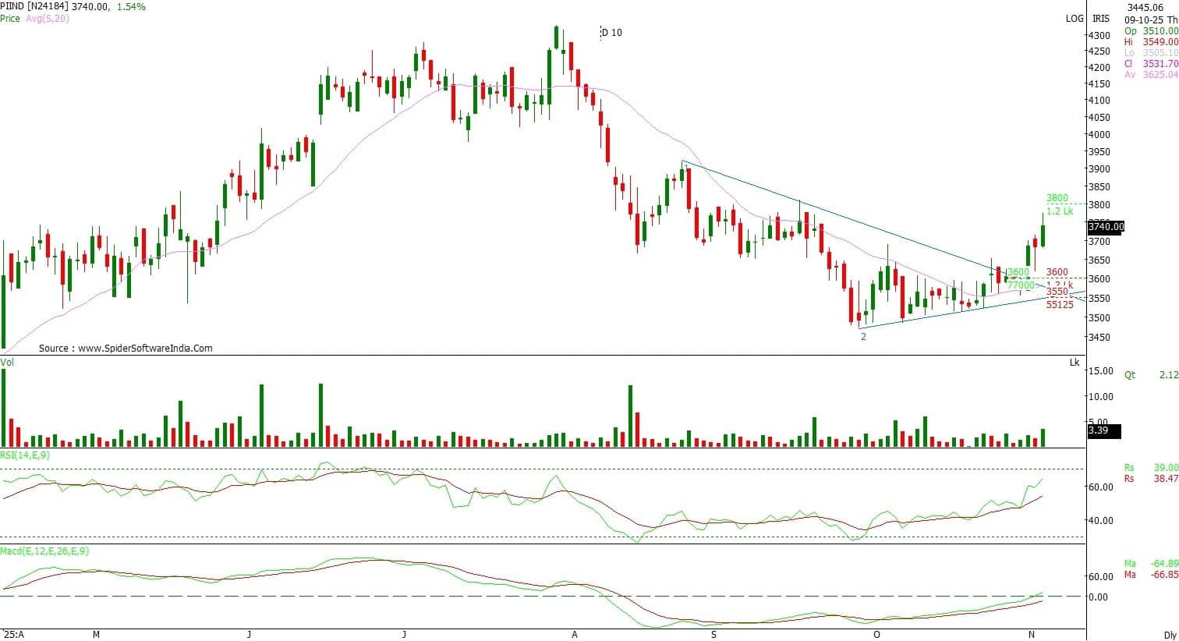Screen dimensions: 1179x641
Task: Jump to the O month marker
Action: 876,635
